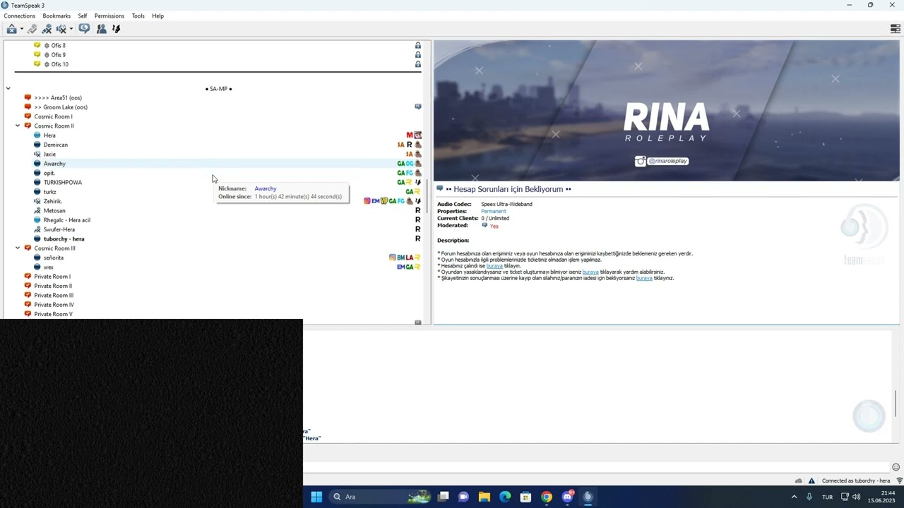
Task: Open Discord from the taskbar
Action: [x=567, y=497]
